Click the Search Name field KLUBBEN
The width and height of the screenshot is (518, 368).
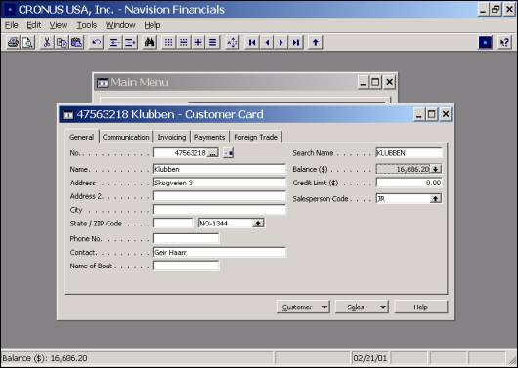[x=409, y=153]
